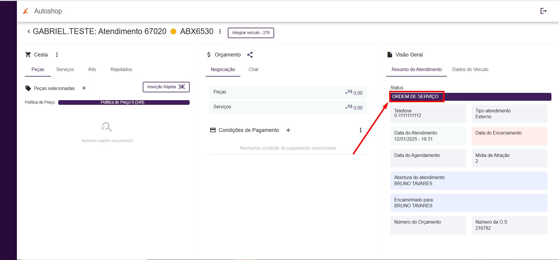Click the ORDEM DE SERVIÇO status bar
The image size is (559, 260).
471,97
